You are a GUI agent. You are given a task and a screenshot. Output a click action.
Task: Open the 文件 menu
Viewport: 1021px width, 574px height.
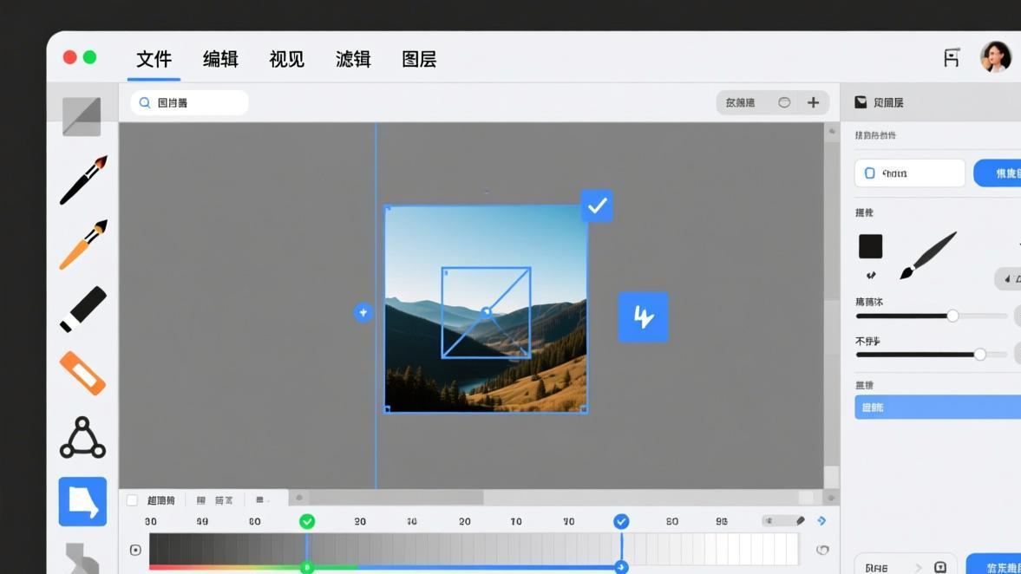click(x=154, y=59)
